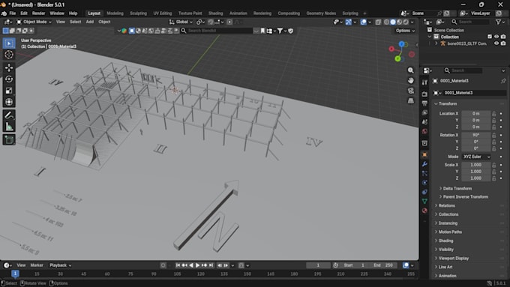Select the Add Cube tool
Viewport: 510px width, 287px height.
(9, 140)
